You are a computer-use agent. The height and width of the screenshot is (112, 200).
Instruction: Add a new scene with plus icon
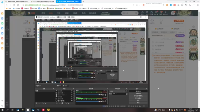(x=36, y=103)
